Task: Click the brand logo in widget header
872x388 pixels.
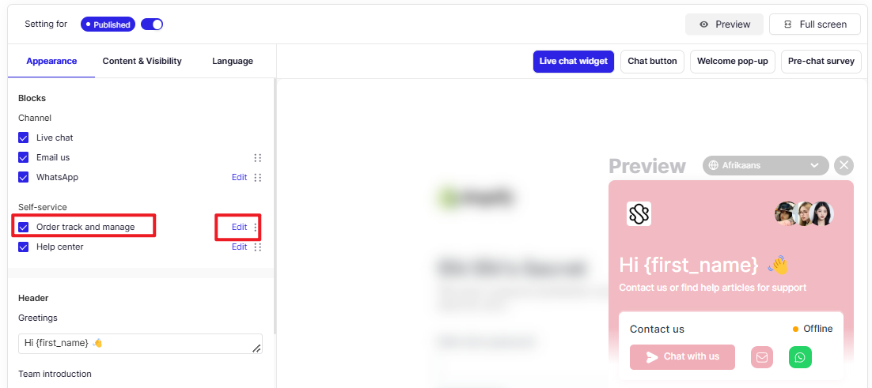Action: click(x=639, y=213)
